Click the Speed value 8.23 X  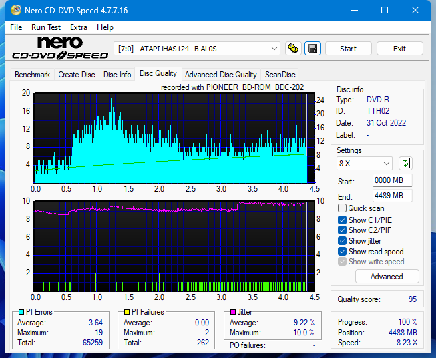pyautogui.click(x=407, y=343)
